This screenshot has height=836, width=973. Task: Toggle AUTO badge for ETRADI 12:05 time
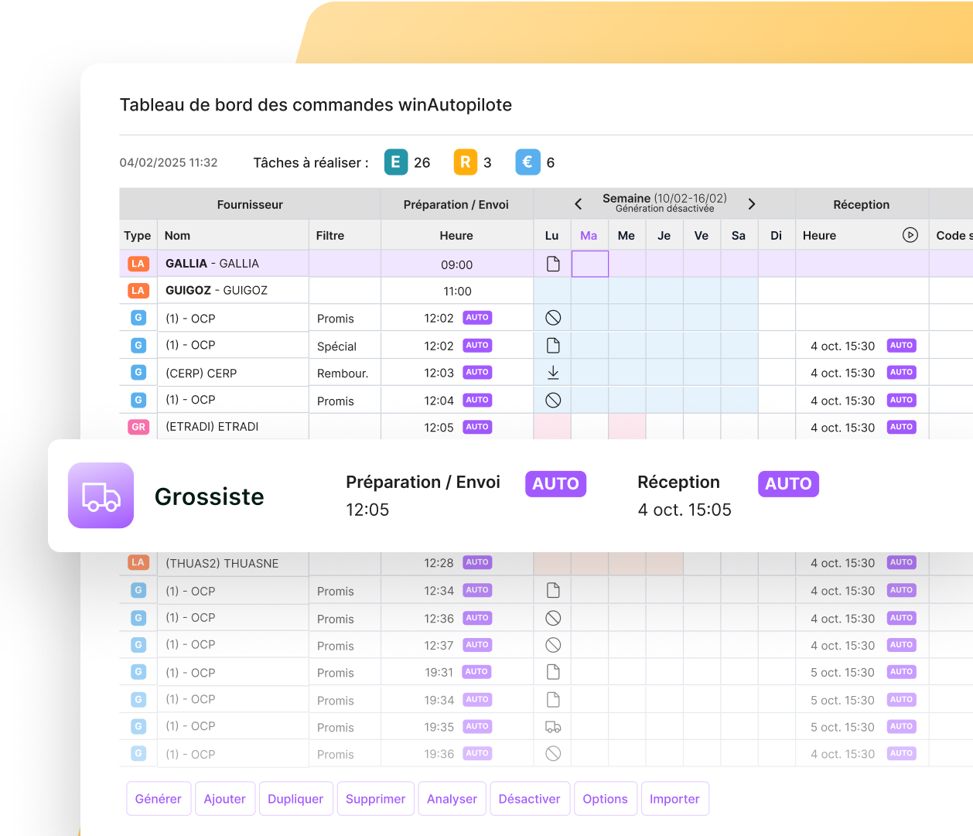(x=477, y=427)
